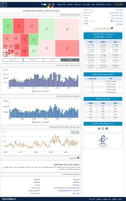Screen dimensions: 126x201
Task: Click the خودرو ۱۴۰۳-۰۸-۰۲ expiry row
Action: coord(103,84)
